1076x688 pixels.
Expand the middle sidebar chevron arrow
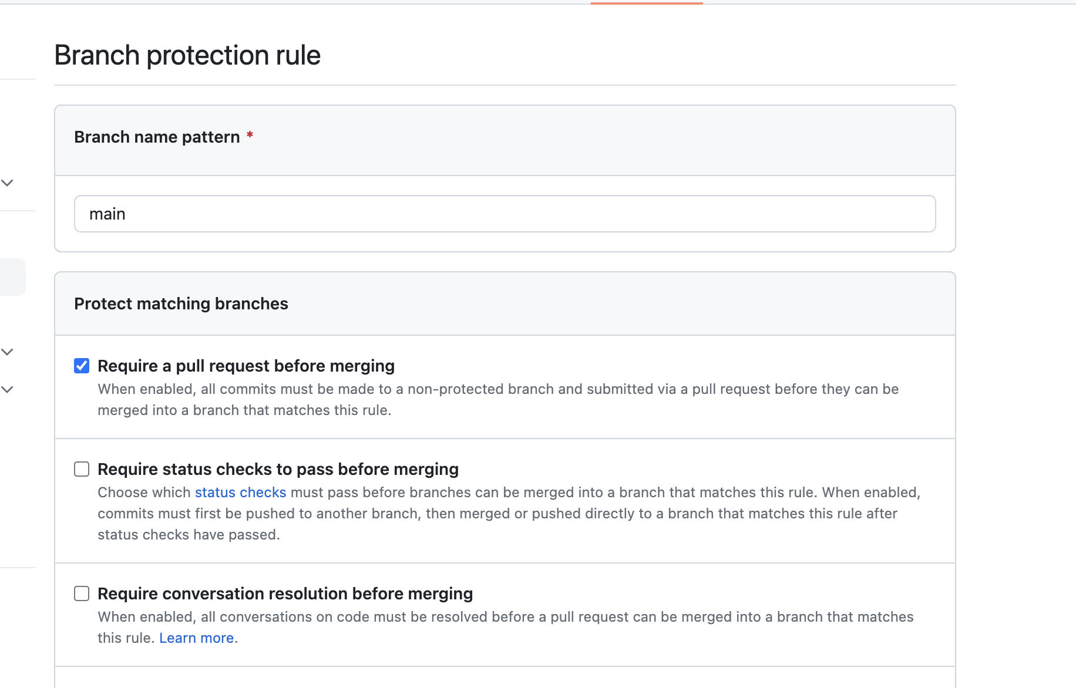(7, 352)
